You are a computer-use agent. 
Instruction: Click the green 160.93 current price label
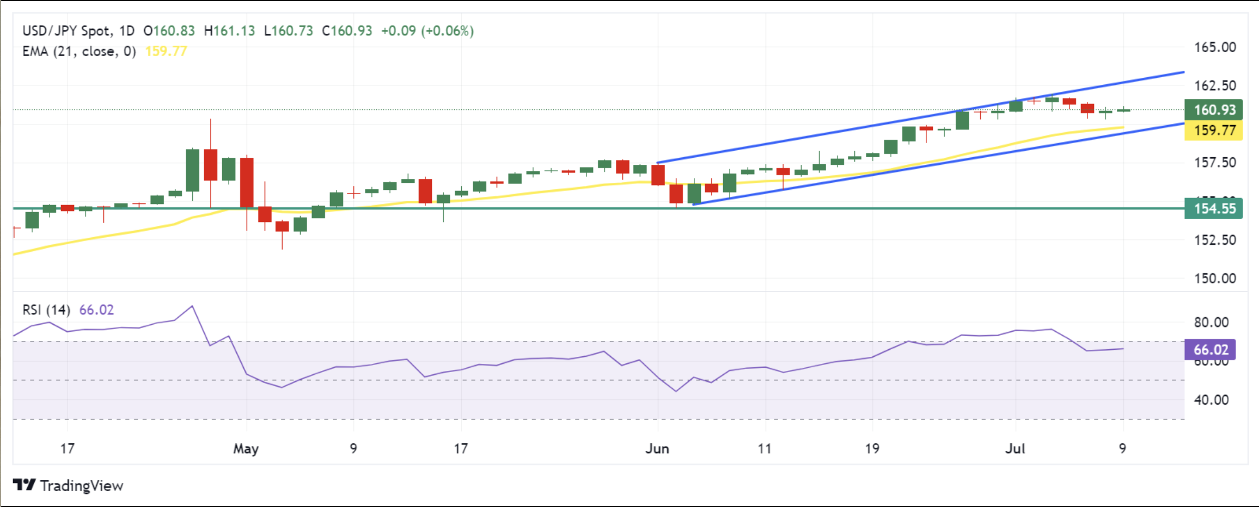point(1213,110)
